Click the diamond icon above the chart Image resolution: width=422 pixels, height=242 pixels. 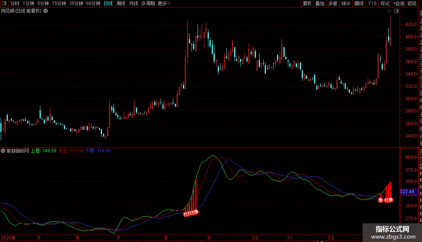[x=390, y=11]
